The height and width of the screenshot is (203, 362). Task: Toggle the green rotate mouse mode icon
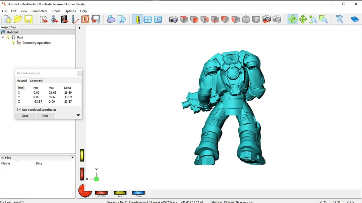pos(293,20)
